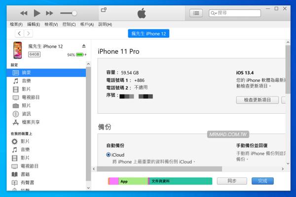The height and width of the screenshot is (197, 296).
Task: Open the gear 影片 item on device
Action: click(46, 141)
